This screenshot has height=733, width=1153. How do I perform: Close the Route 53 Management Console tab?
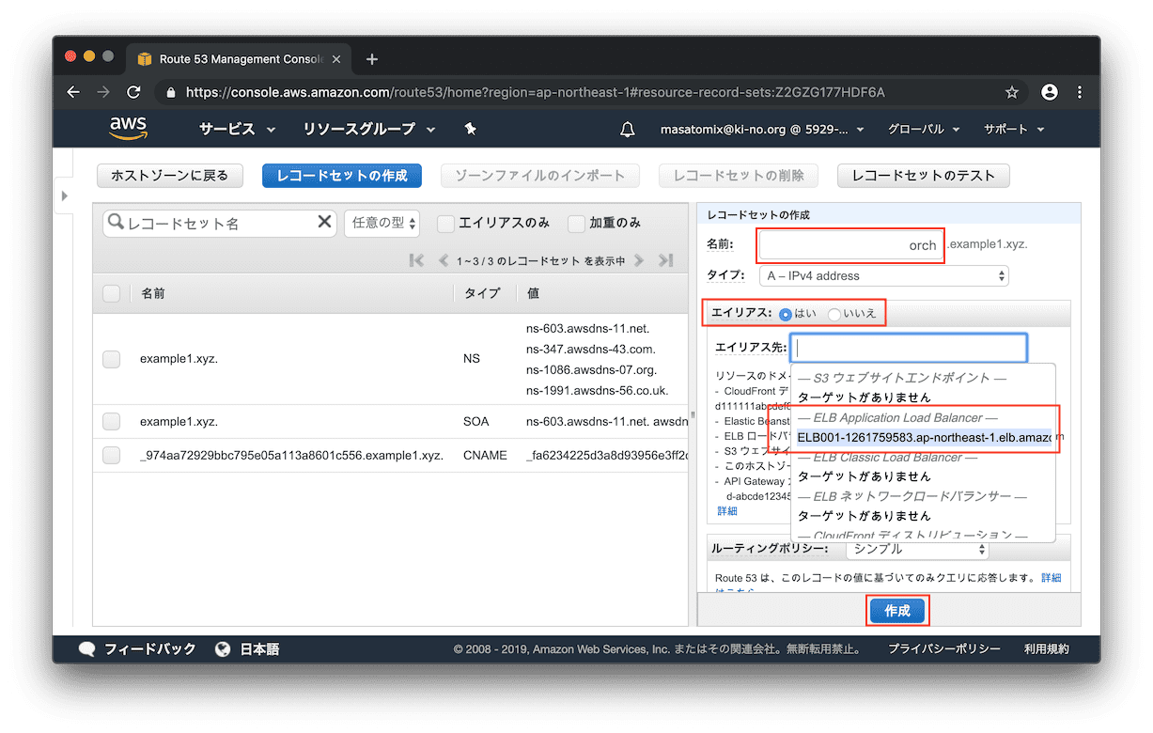[x=337, y=59]
